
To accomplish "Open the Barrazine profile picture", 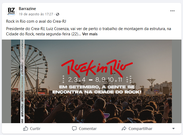I will (x=11, y=11).
